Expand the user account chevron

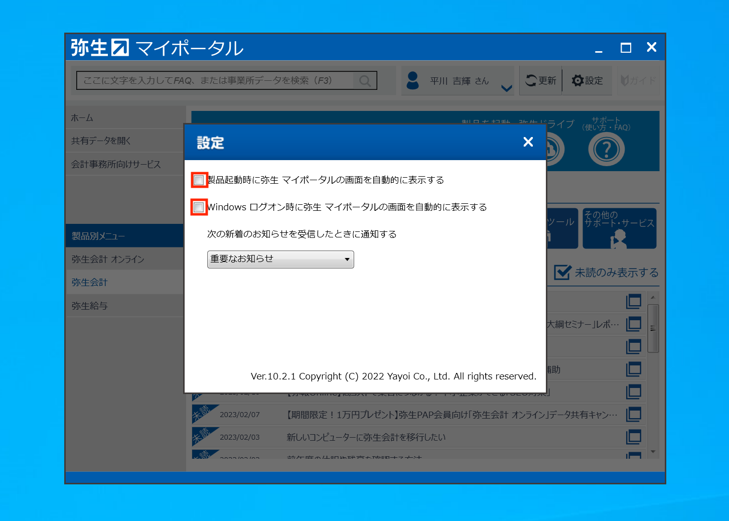point(507,88)
